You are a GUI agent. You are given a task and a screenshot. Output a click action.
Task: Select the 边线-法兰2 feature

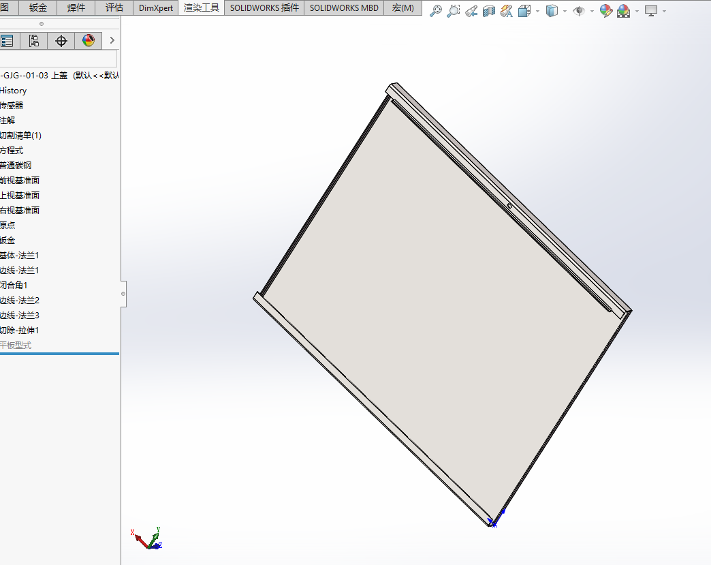pyautogui.click(x=20, y=300)
